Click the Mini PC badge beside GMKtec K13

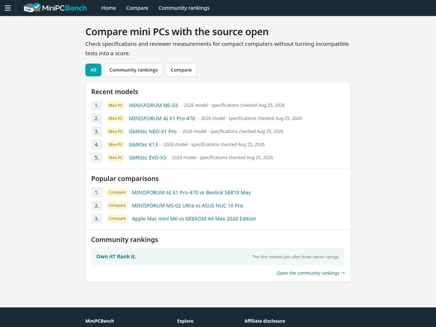pyautogui.click(x=116, y=145)
